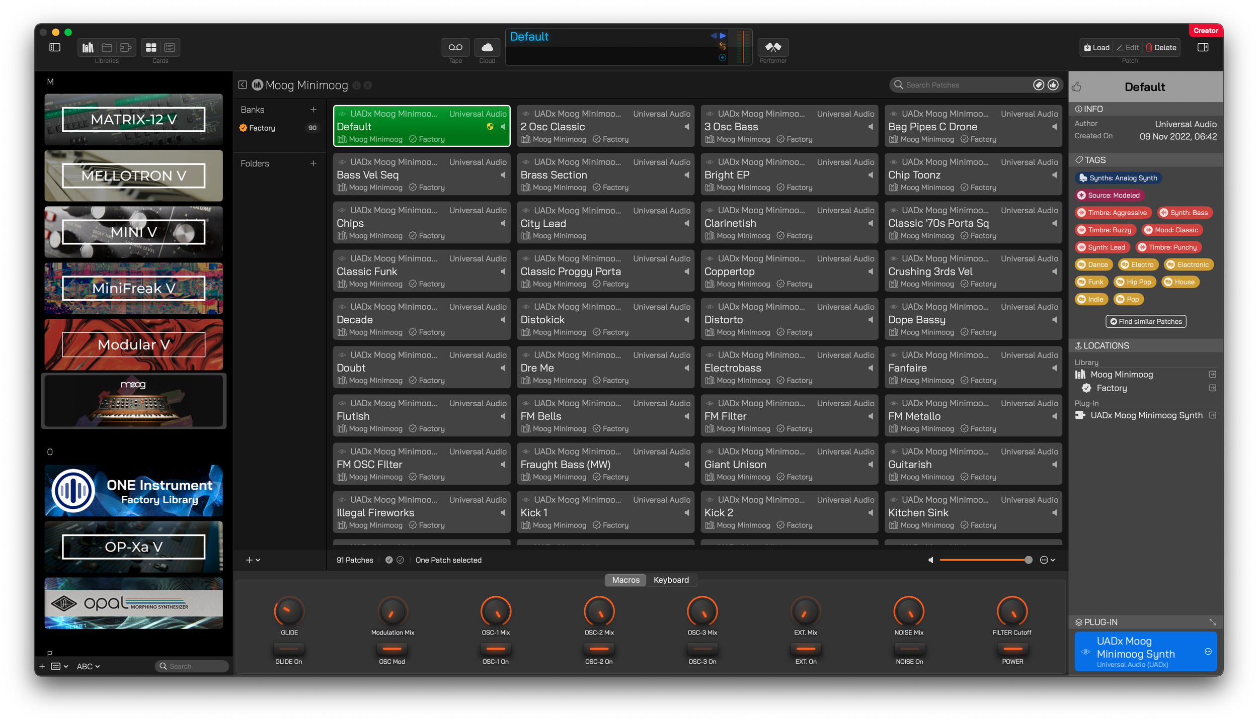
Task: Toggle the left sidebar panel icon
Action: tap(55, 47)
